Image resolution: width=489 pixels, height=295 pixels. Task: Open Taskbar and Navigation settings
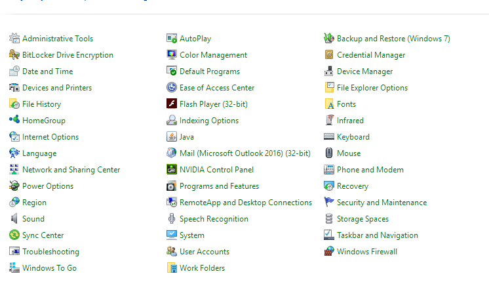click(377, 235)
